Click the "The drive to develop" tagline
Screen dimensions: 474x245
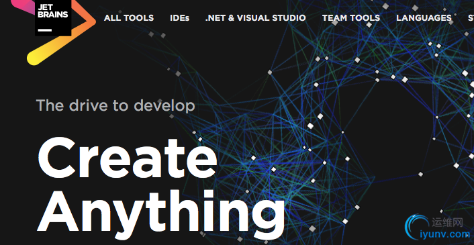coord(115,105)
